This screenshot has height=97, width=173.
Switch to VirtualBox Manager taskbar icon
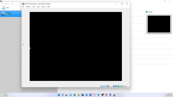click(110, 95)
